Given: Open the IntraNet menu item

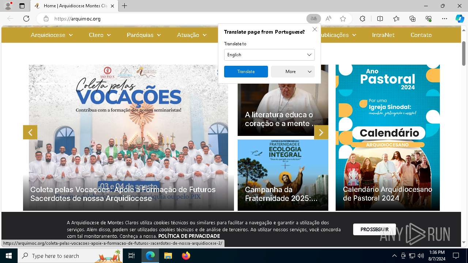Looking at the screenshot, I should 383,35.
